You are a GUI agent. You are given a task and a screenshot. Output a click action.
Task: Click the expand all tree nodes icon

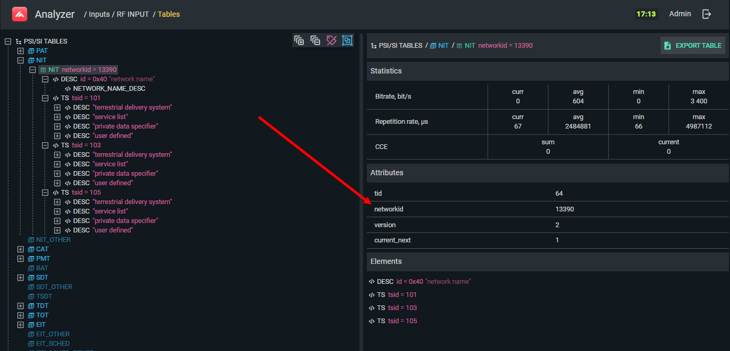click(x=299, y=40)
